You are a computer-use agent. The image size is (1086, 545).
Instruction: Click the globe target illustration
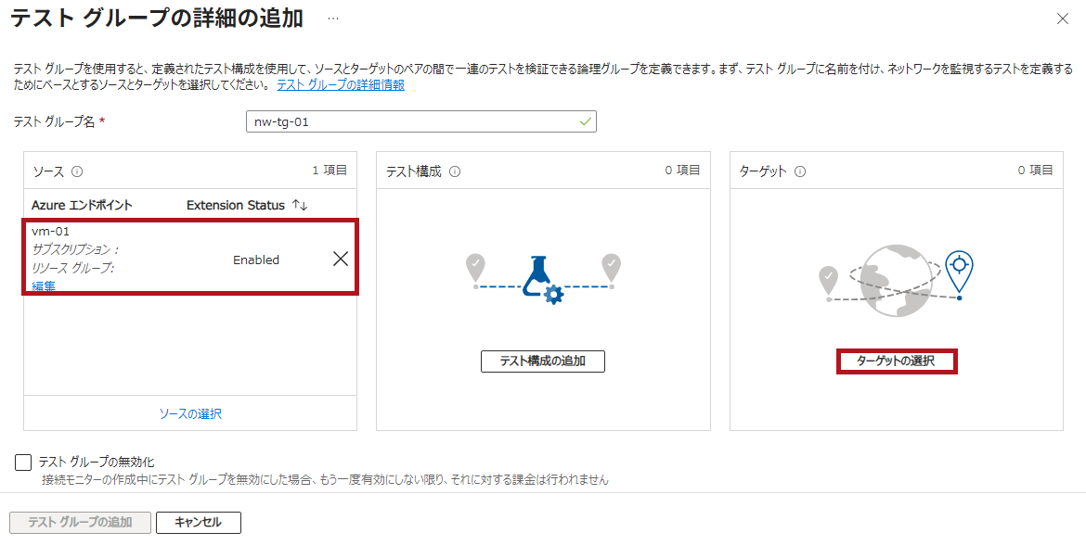[897, 279]
